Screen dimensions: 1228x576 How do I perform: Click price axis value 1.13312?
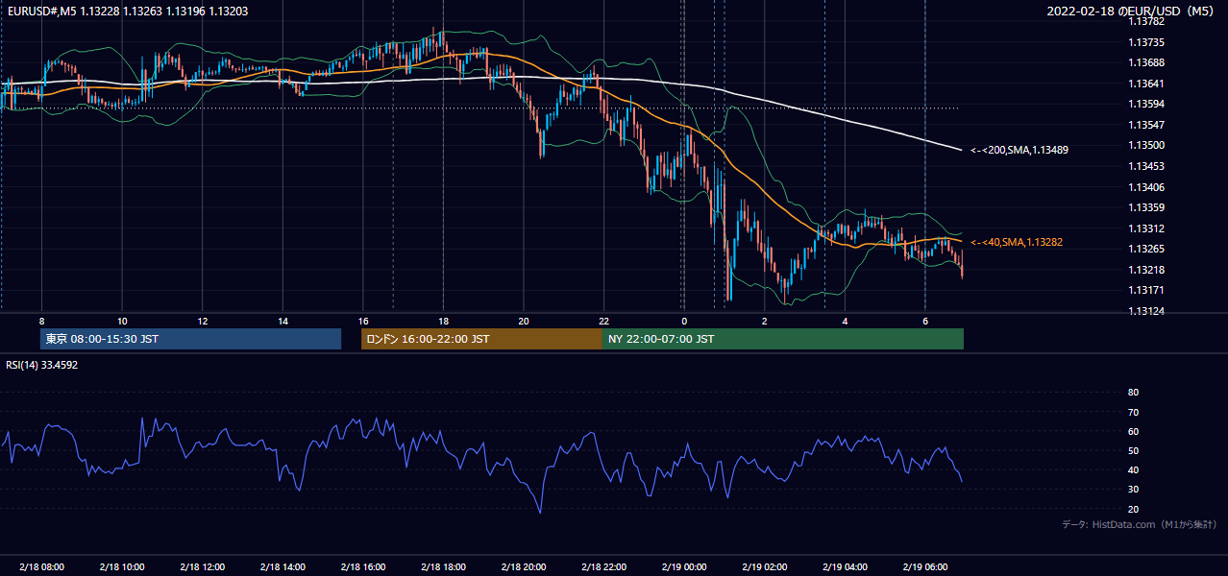point(1145,228)
